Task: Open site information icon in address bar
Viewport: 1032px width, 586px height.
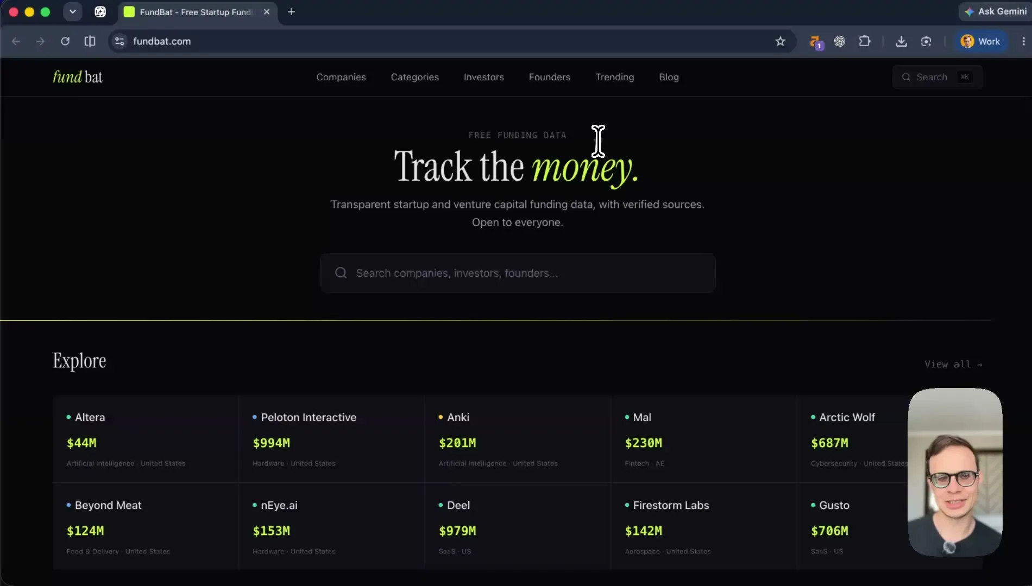Action: pos(119,41)
